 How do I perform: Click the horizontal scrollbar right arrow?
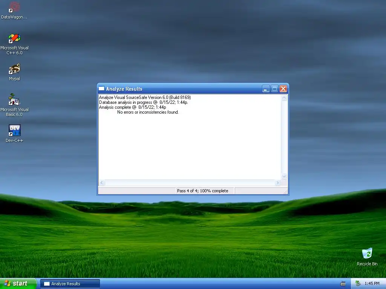click(x=278, y=183)
